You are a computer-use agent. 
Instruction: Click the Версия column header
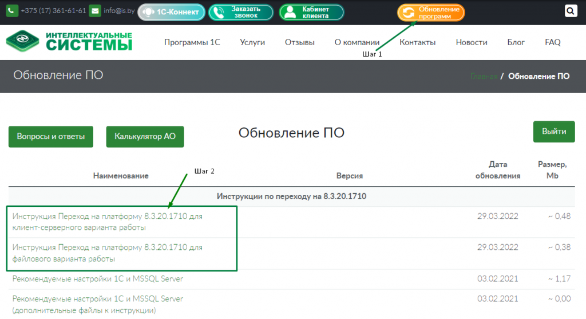(350, 176)
